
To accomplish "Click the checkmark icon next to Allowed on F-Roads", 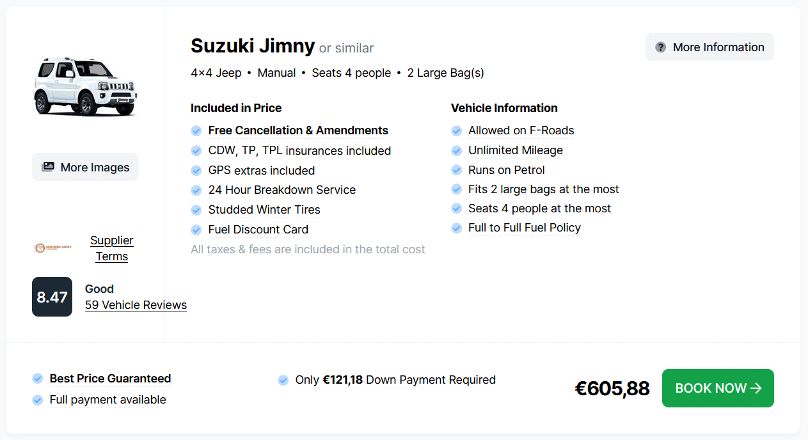I will tap(457, 131).
